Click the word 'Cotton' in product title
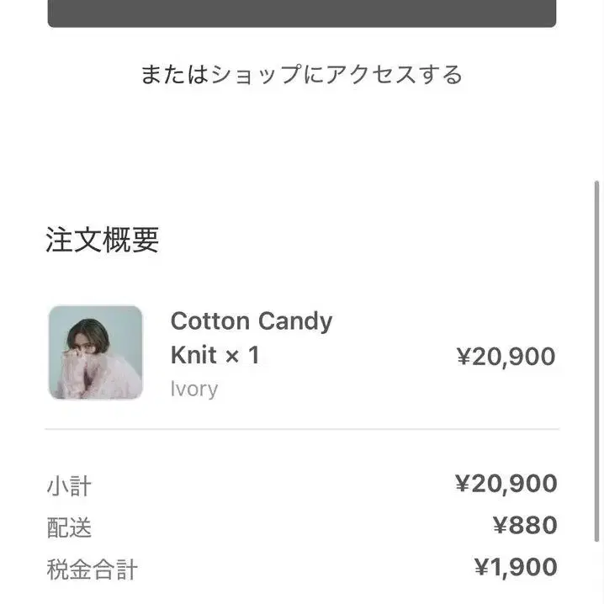604x604 pixels. tap(209, 321)
